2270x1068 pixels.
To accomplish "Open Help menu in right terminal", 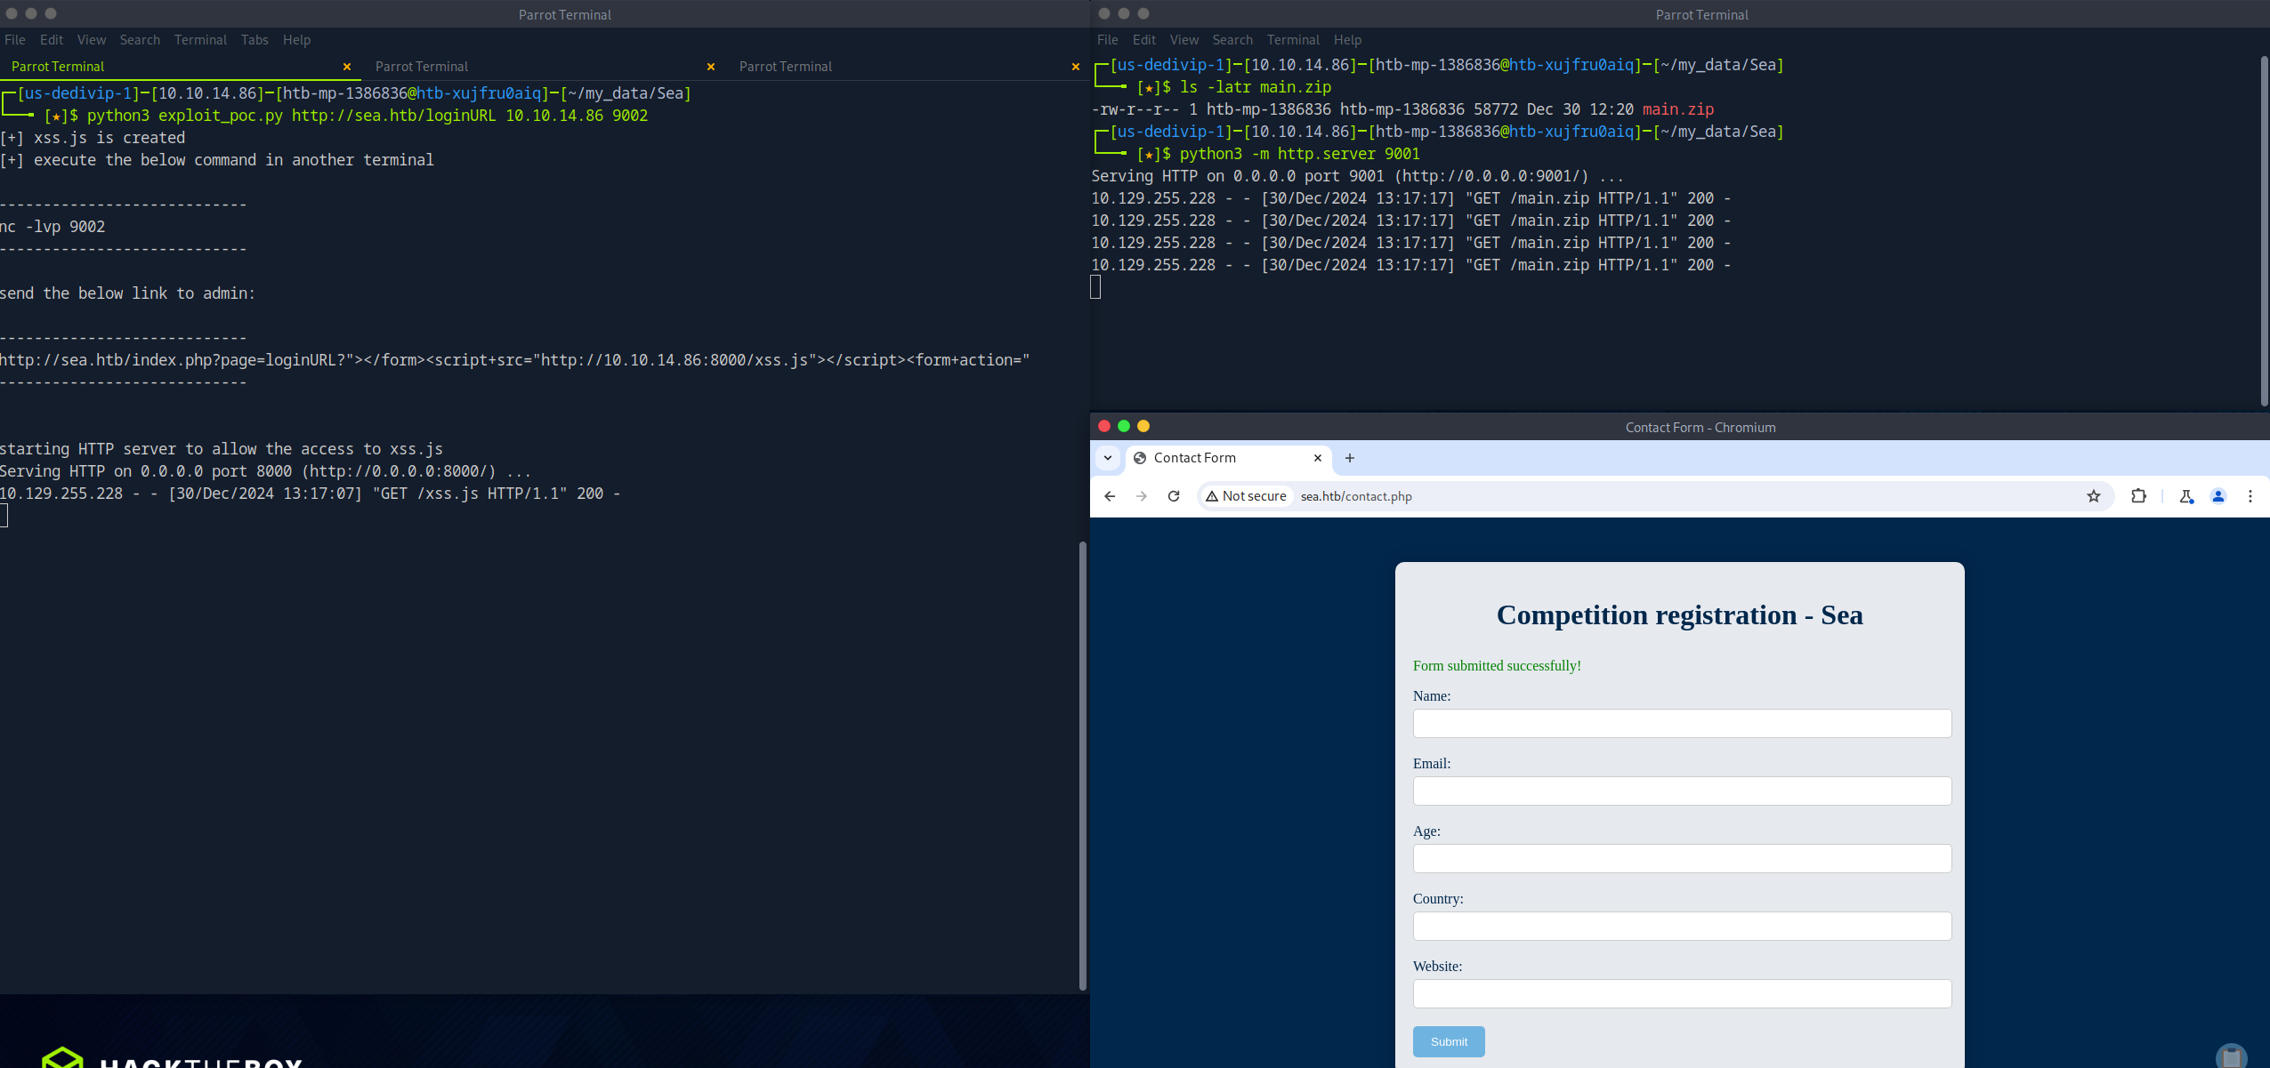I will [1347, 40].
